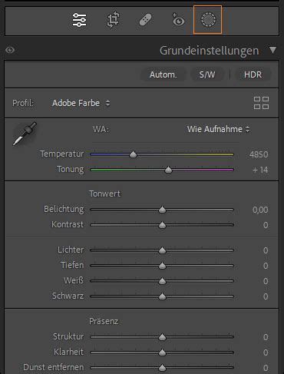The width and height of the screenshot is (284, 374).
Task: Click the Temperatur value 4850
Action: pos(259,154)
